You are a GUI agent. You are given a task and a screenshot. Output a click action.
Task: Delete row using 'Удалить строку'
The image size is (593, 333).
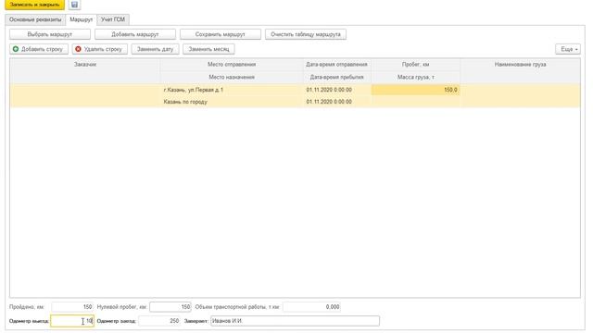(x=100, y=49)
